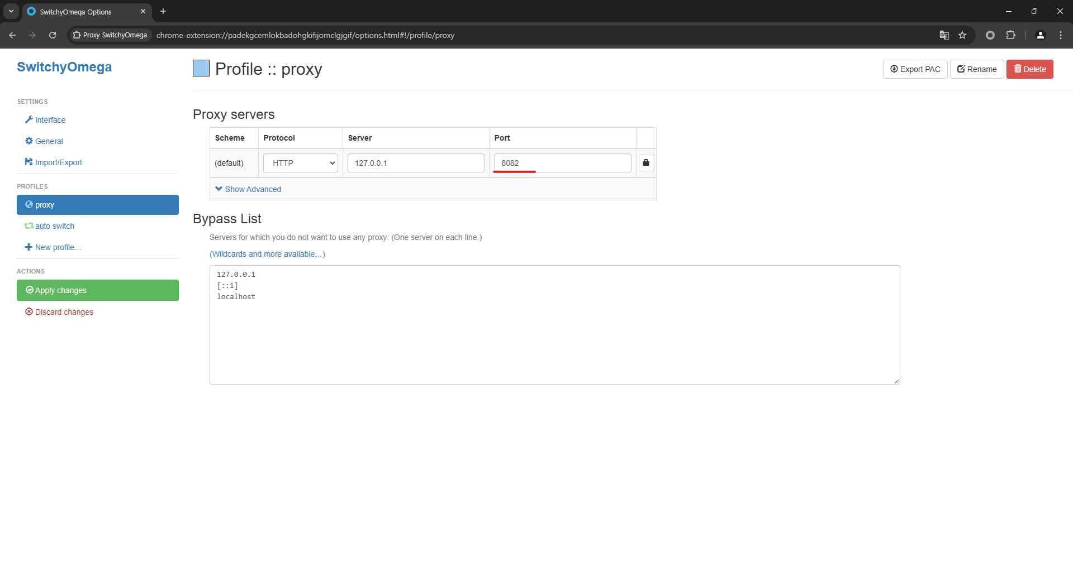Click the browser back arrow
The image size is (1073, 576).
12,35
